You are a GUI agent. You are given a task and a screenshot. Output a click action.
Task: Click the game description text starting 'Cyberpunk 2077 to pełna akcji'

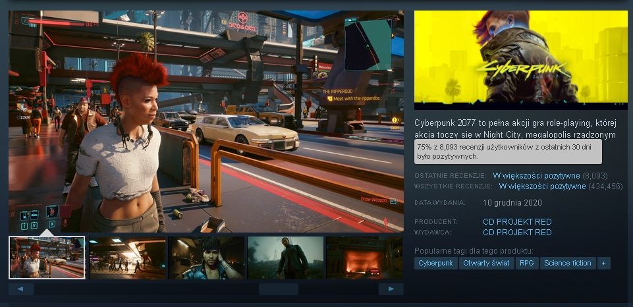pyautogui.click(x=515, y=128)
